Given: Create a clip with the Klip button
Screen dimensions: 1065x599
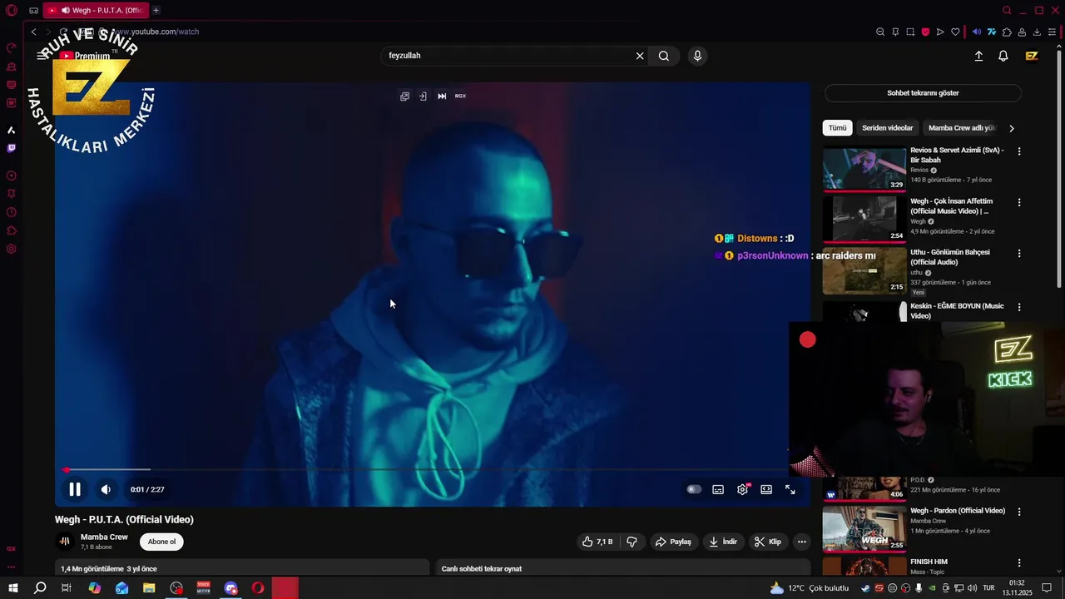Looking at the screenshot, I should coord(768,542).
